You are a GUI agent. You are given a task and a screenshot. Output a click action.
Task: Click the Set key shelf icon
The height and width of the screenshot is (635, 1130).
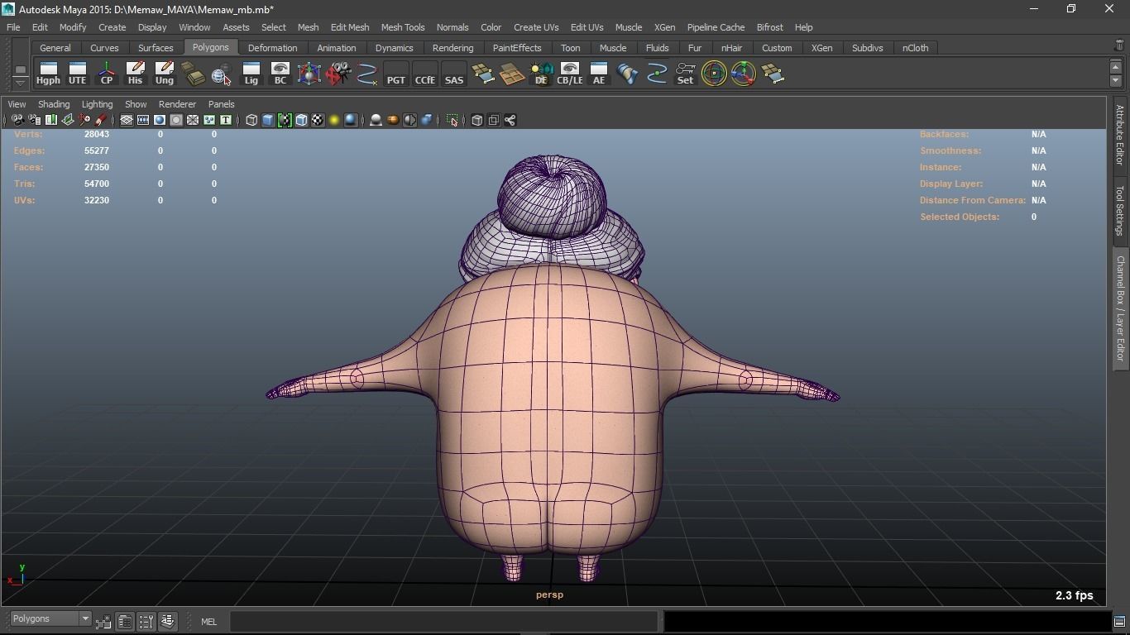click(685, 74)
